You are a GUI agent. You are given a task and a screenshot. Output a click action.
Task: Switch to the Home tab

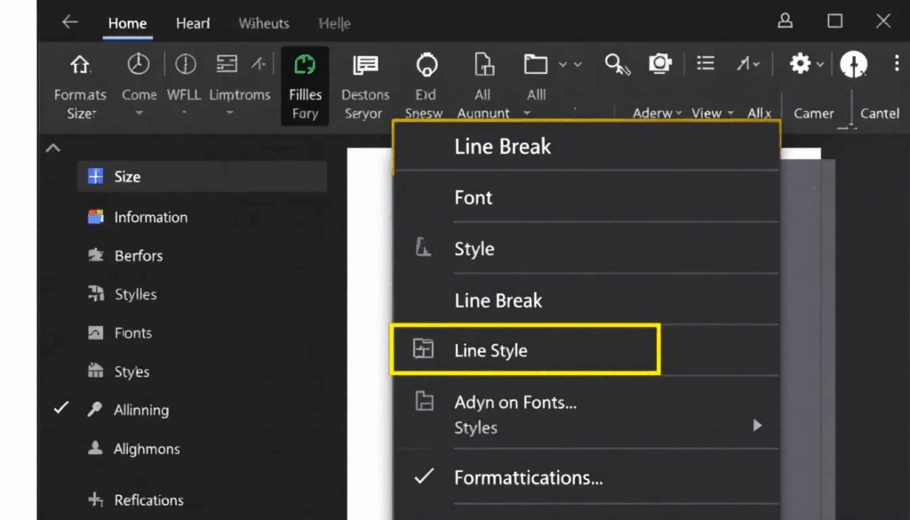tap(127, 23)
